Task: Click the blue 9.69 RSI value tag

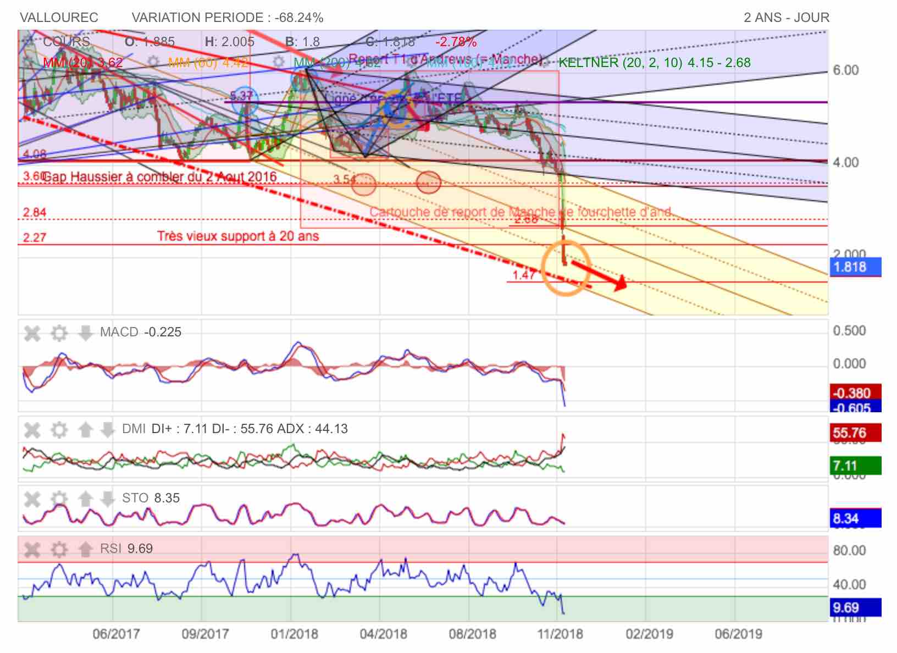Action: (856, 607)
